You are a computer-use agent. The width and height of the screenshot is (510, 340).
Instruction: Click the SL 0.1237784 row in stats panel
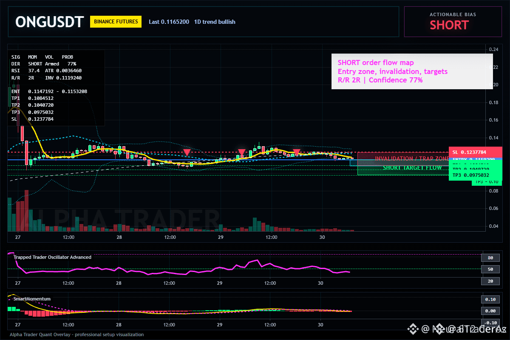32,119
